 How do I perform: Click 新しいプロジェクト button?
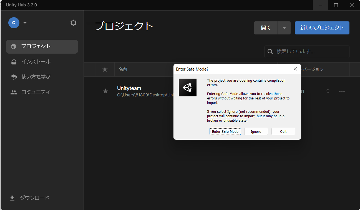click(322, 28)
